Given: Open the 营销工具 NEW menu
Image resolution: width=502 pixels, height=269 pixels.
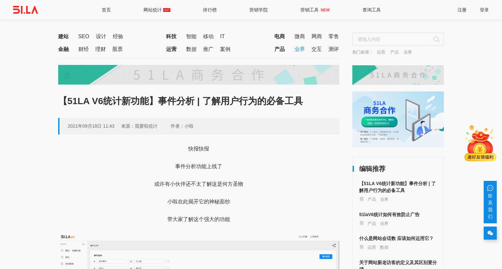Looking at the screenshot, I should [315, 10].
